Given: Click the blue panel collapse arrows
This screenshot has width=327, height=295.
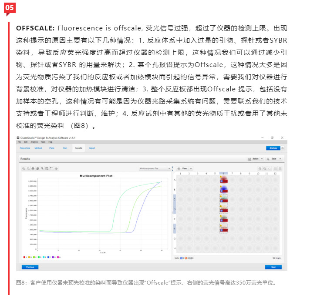Looking at the screenshot, I should pyautogui.click(x=173, y=168).
